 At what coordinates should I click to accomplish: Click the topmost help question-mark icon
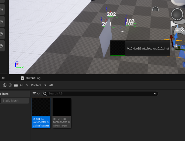pos(1,10)
